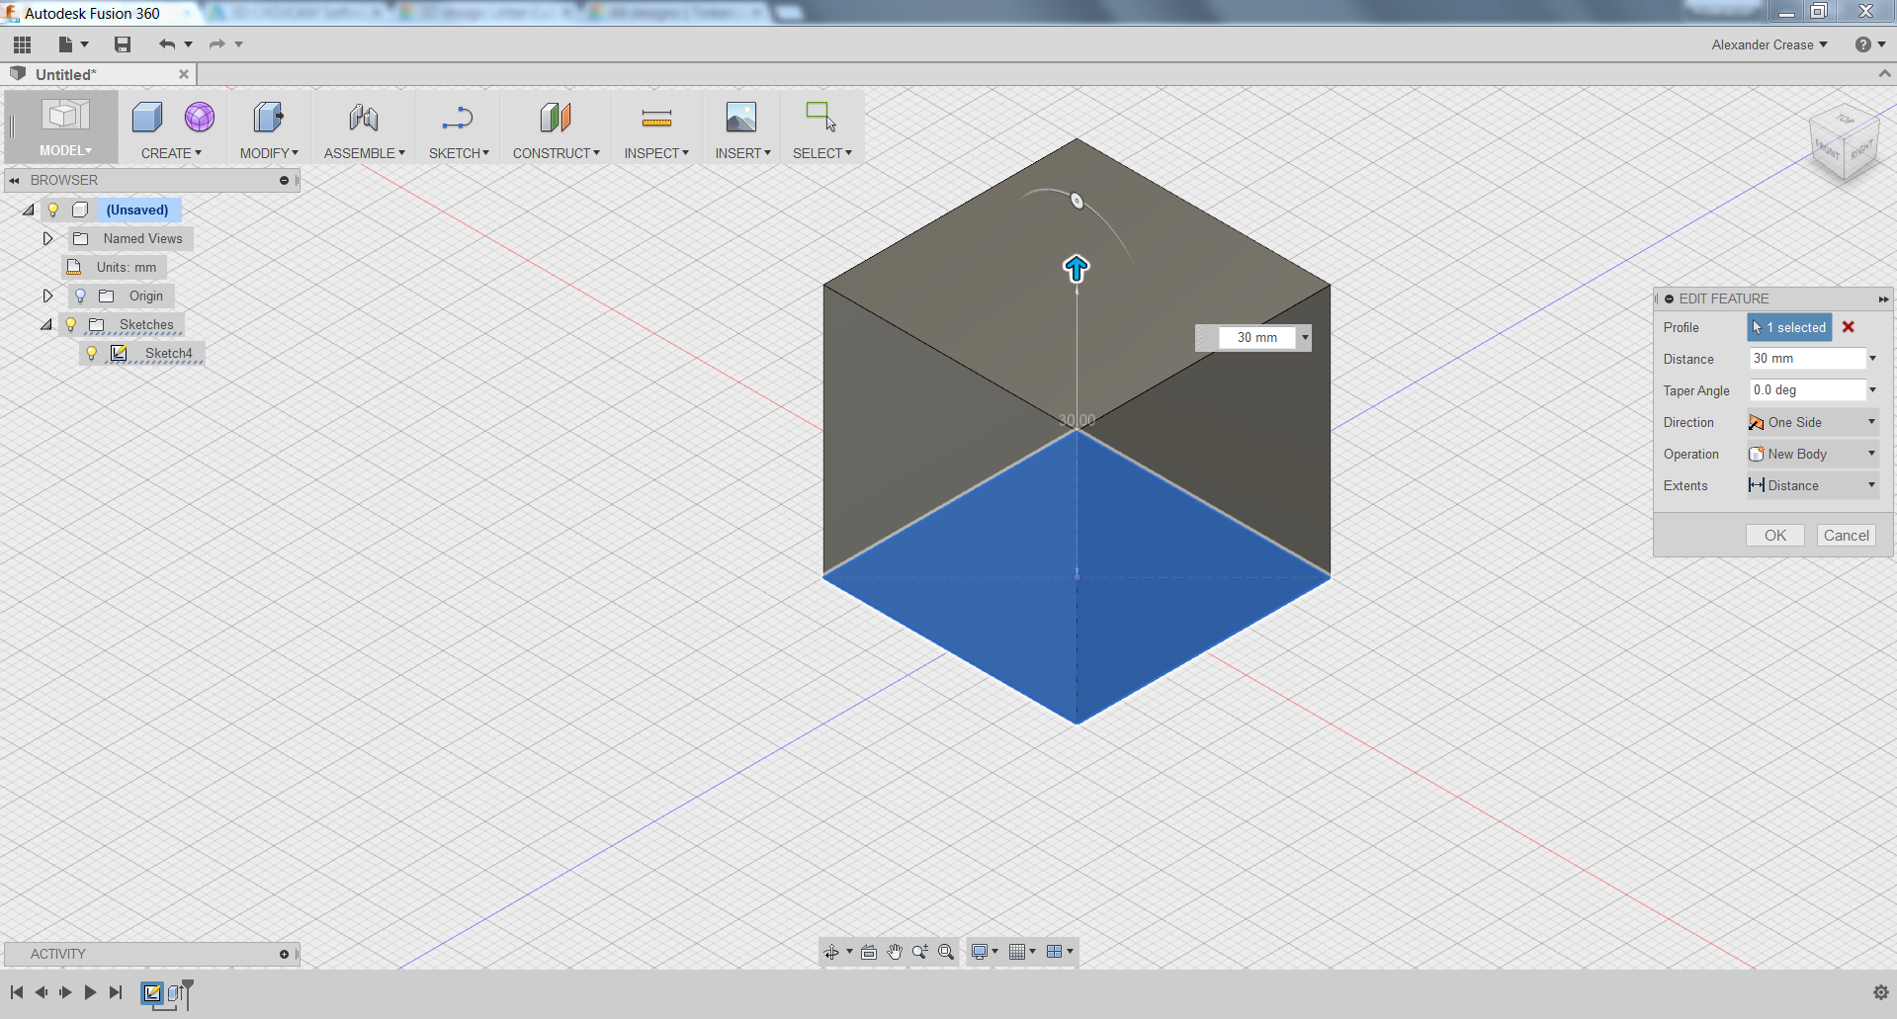Screen dimensions: 1897x1019
Task: Toggle visibility of Sketch4 lightbulb
Action: (92, 353)
